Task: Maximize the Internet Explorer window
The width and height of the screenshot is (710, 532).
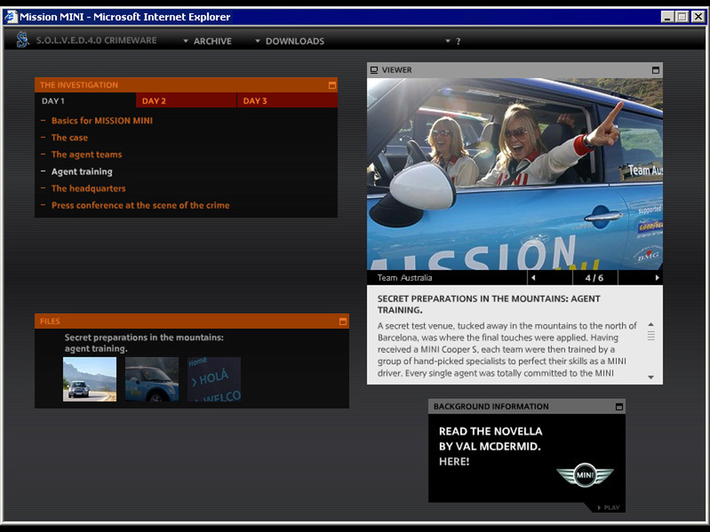Action: [682, 17]
